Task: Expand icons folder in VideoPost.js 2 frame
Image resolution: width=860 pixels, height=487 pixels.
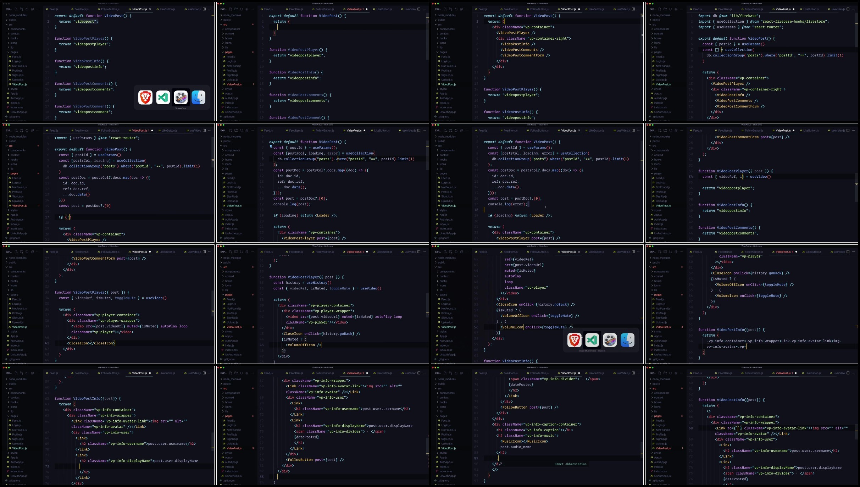Action: 227,286
